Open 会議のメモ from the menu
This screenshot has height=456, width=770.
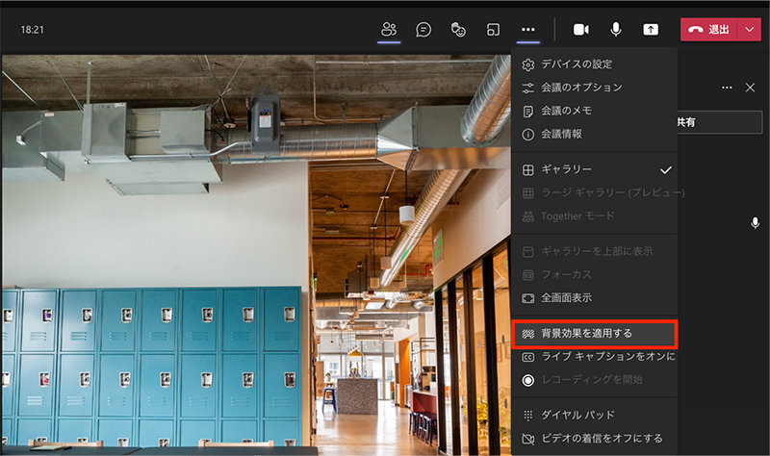tap(594, 111)
